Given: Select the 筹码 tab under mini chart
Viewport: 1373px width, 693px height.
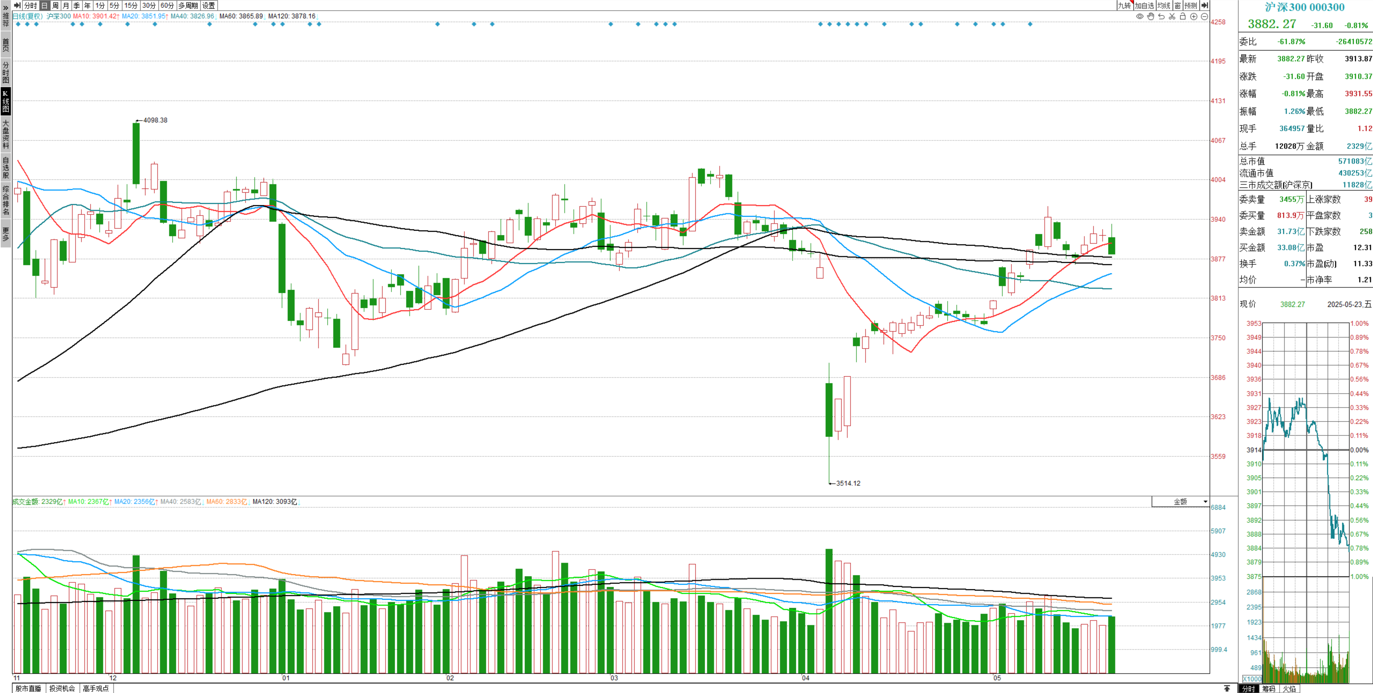Looking at the screenshot, I should (x=1269, y=689).
